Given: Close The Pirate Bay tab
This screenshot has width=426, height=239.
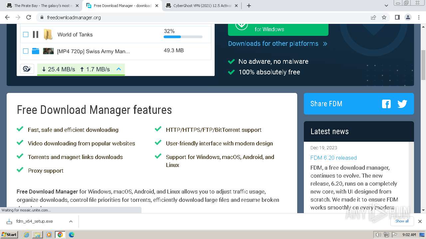Looking at the screenshot, I should pyautogui.click(x=77, y=6).
